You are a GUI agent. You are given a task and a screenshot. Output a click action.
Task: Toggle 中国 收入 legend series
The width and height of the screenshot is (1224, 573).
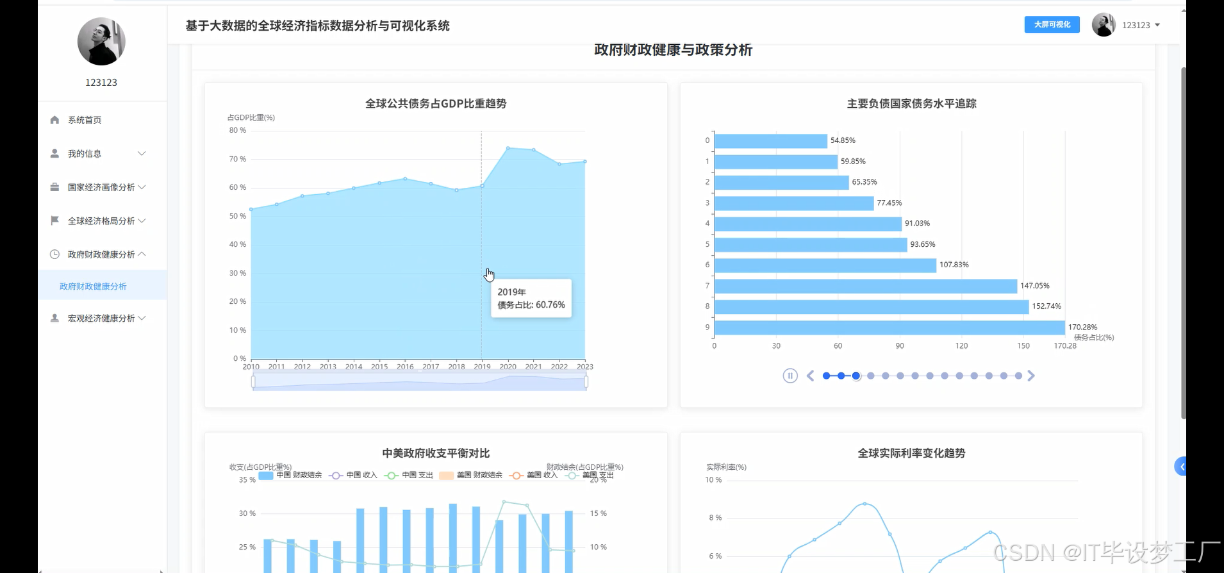pyautogui.click(x=352, y=475)
